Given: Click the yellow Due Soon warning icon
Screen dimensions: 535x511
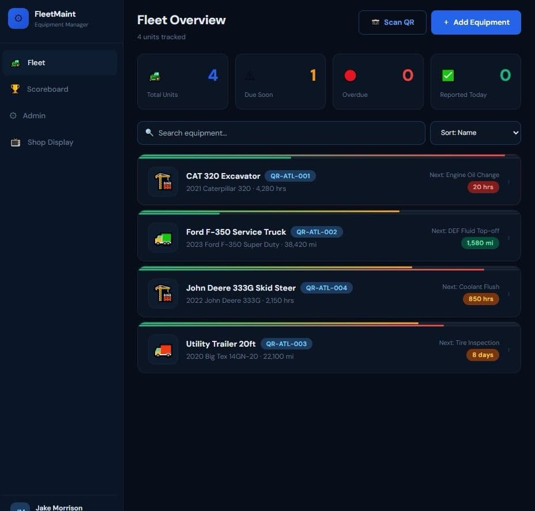Looking at the screenshot, I should (250, 75).
